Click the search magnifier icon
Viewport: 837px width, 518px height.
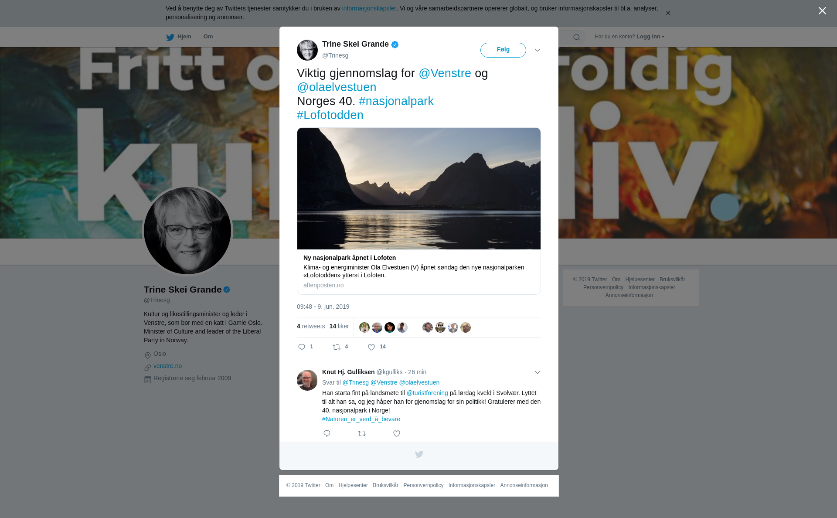pyautogui.click(x=577, y=37)
